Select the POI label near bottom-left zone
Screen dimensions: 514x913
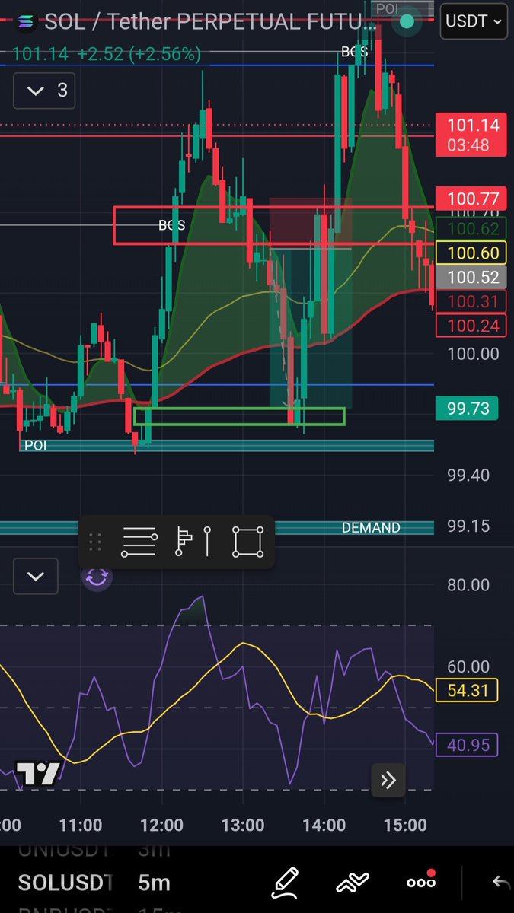[35, 445]
